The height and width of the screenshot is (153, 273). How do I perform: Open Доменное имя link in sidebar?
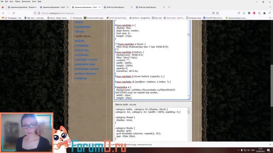pyautogui.click(x=85, y=64)
